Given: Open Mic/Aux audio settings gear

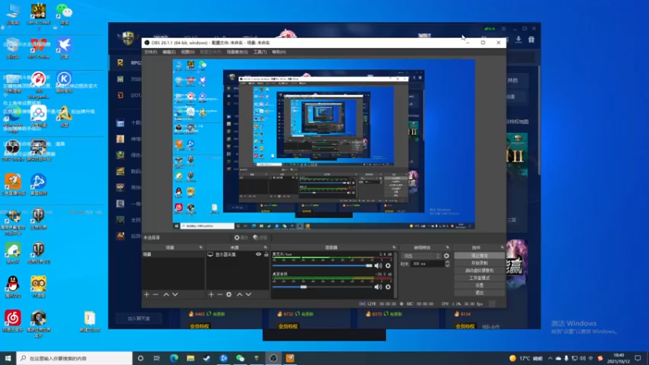Looking at the screenshot, I should point(388,266).
